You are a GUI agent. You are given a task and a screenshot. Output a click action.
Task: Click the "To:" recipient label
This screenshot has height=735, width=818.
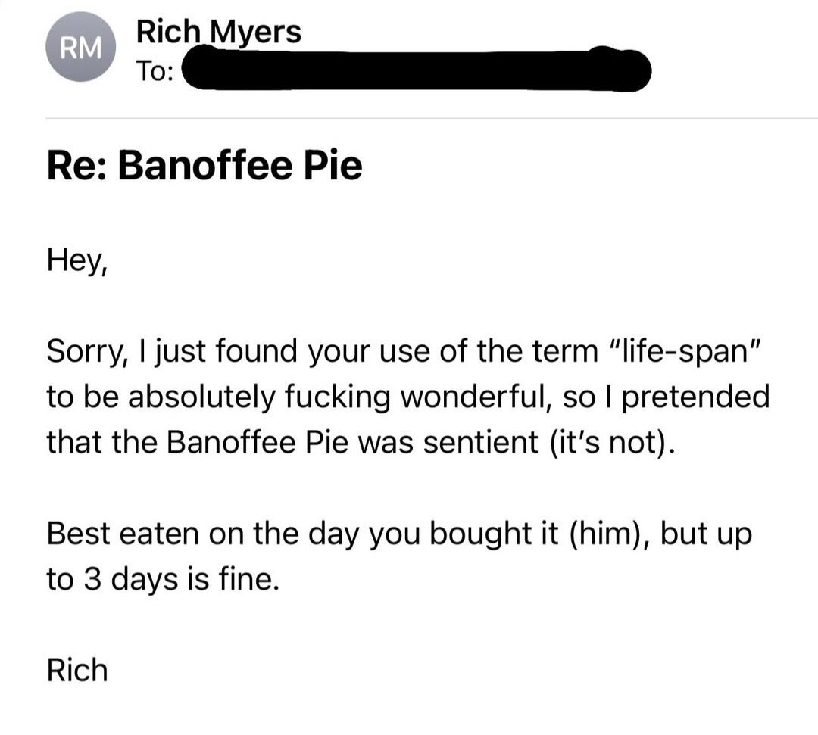point(156,72)
